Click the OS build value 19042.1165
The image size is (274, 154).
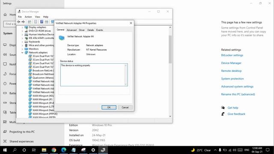(x=98, y=140)
